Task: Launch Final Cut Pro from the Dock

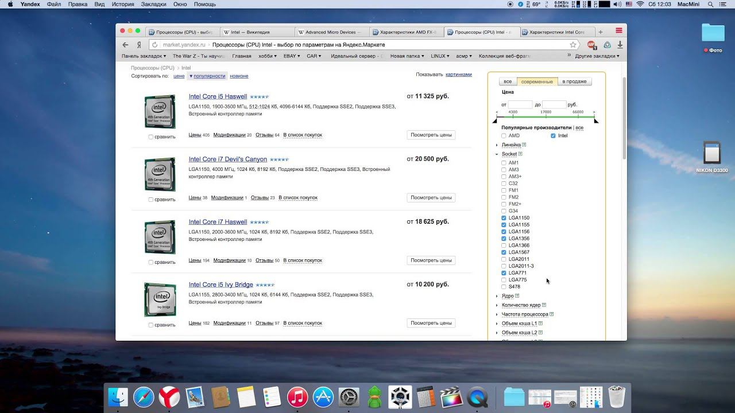Action: pos(451,397)
